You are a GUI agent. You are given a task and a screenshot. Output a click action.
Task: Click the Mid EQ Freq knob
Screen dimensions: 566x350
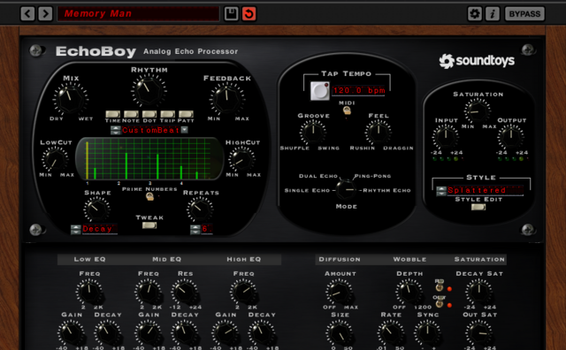[148, 292]
